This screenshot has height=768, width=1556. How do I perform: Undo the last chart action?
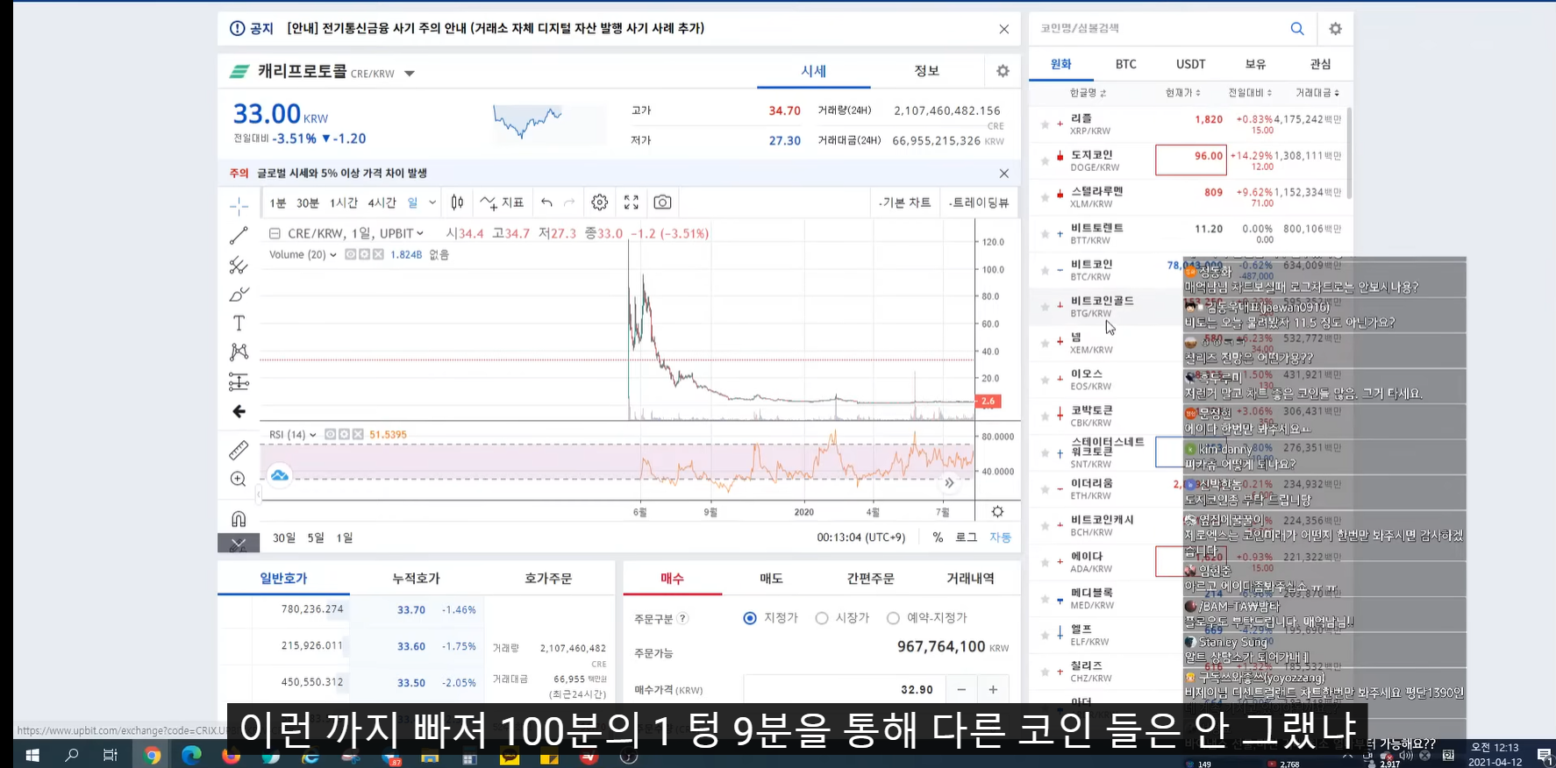(546, 203)
